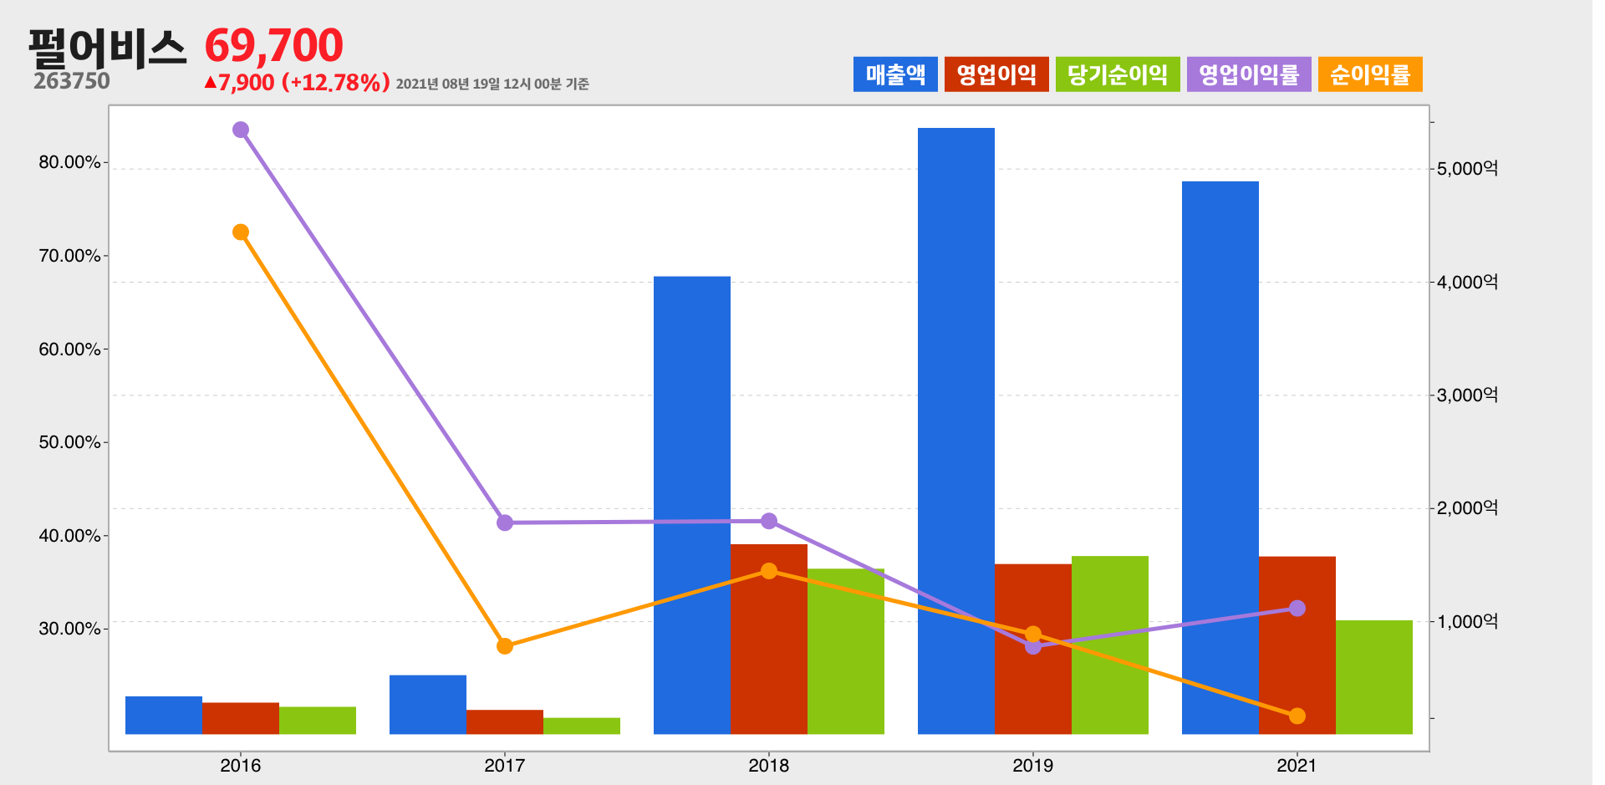Click the 2018 red 영업이익 bar
Image resolution: width=1605 pixels, height=785 pixels.
769,640
